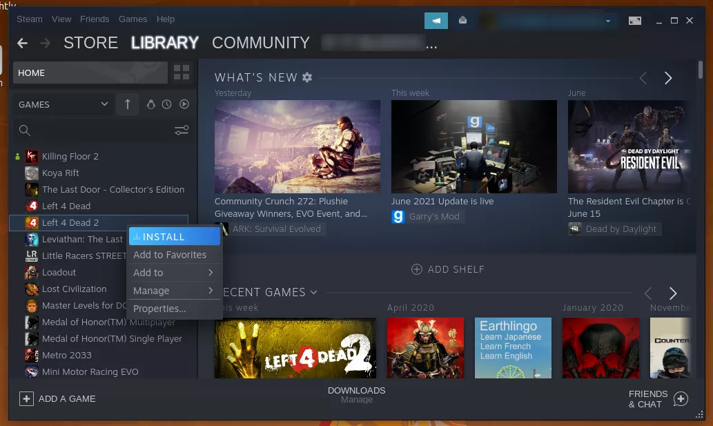Select Mini Motor Racing EVO entry
This screenshot has height=426, width=713.
(90, 372)
